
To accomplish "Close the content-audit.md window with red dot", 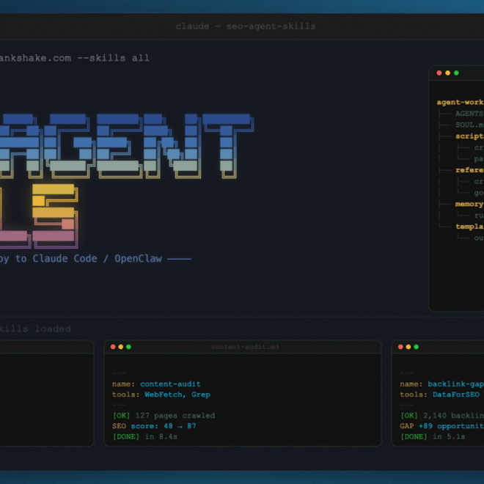I will coord(113,347).
